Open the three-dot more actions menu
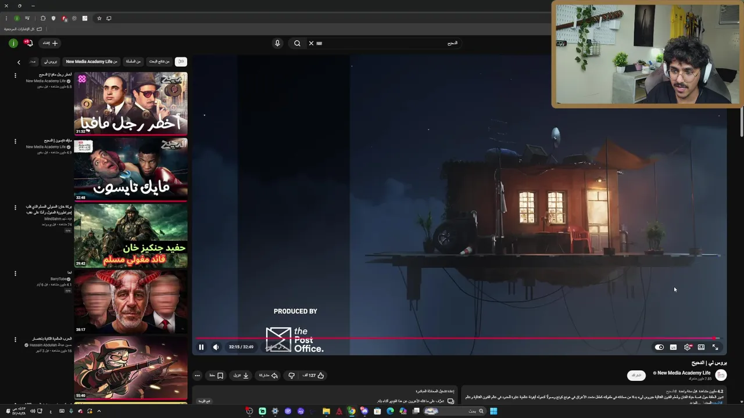Viewport: 744px width, 418px height. 197,376
